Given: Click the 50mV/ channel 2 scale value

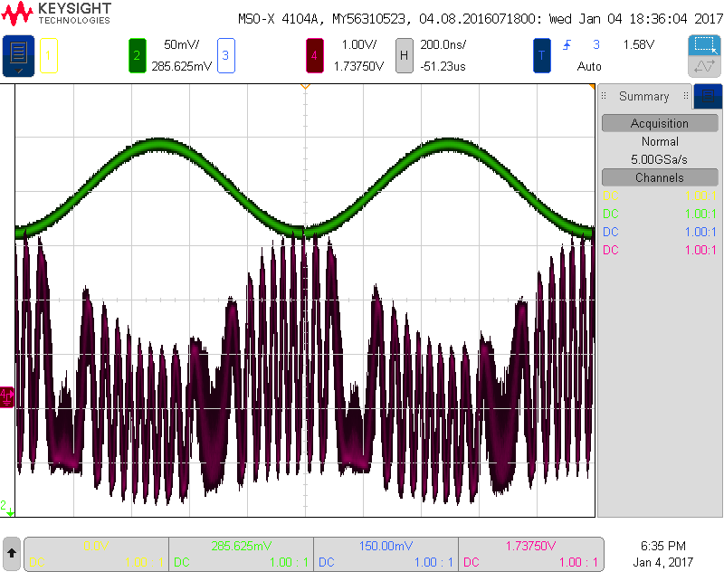Looking at the screenshot, I should tap(182, 44).
